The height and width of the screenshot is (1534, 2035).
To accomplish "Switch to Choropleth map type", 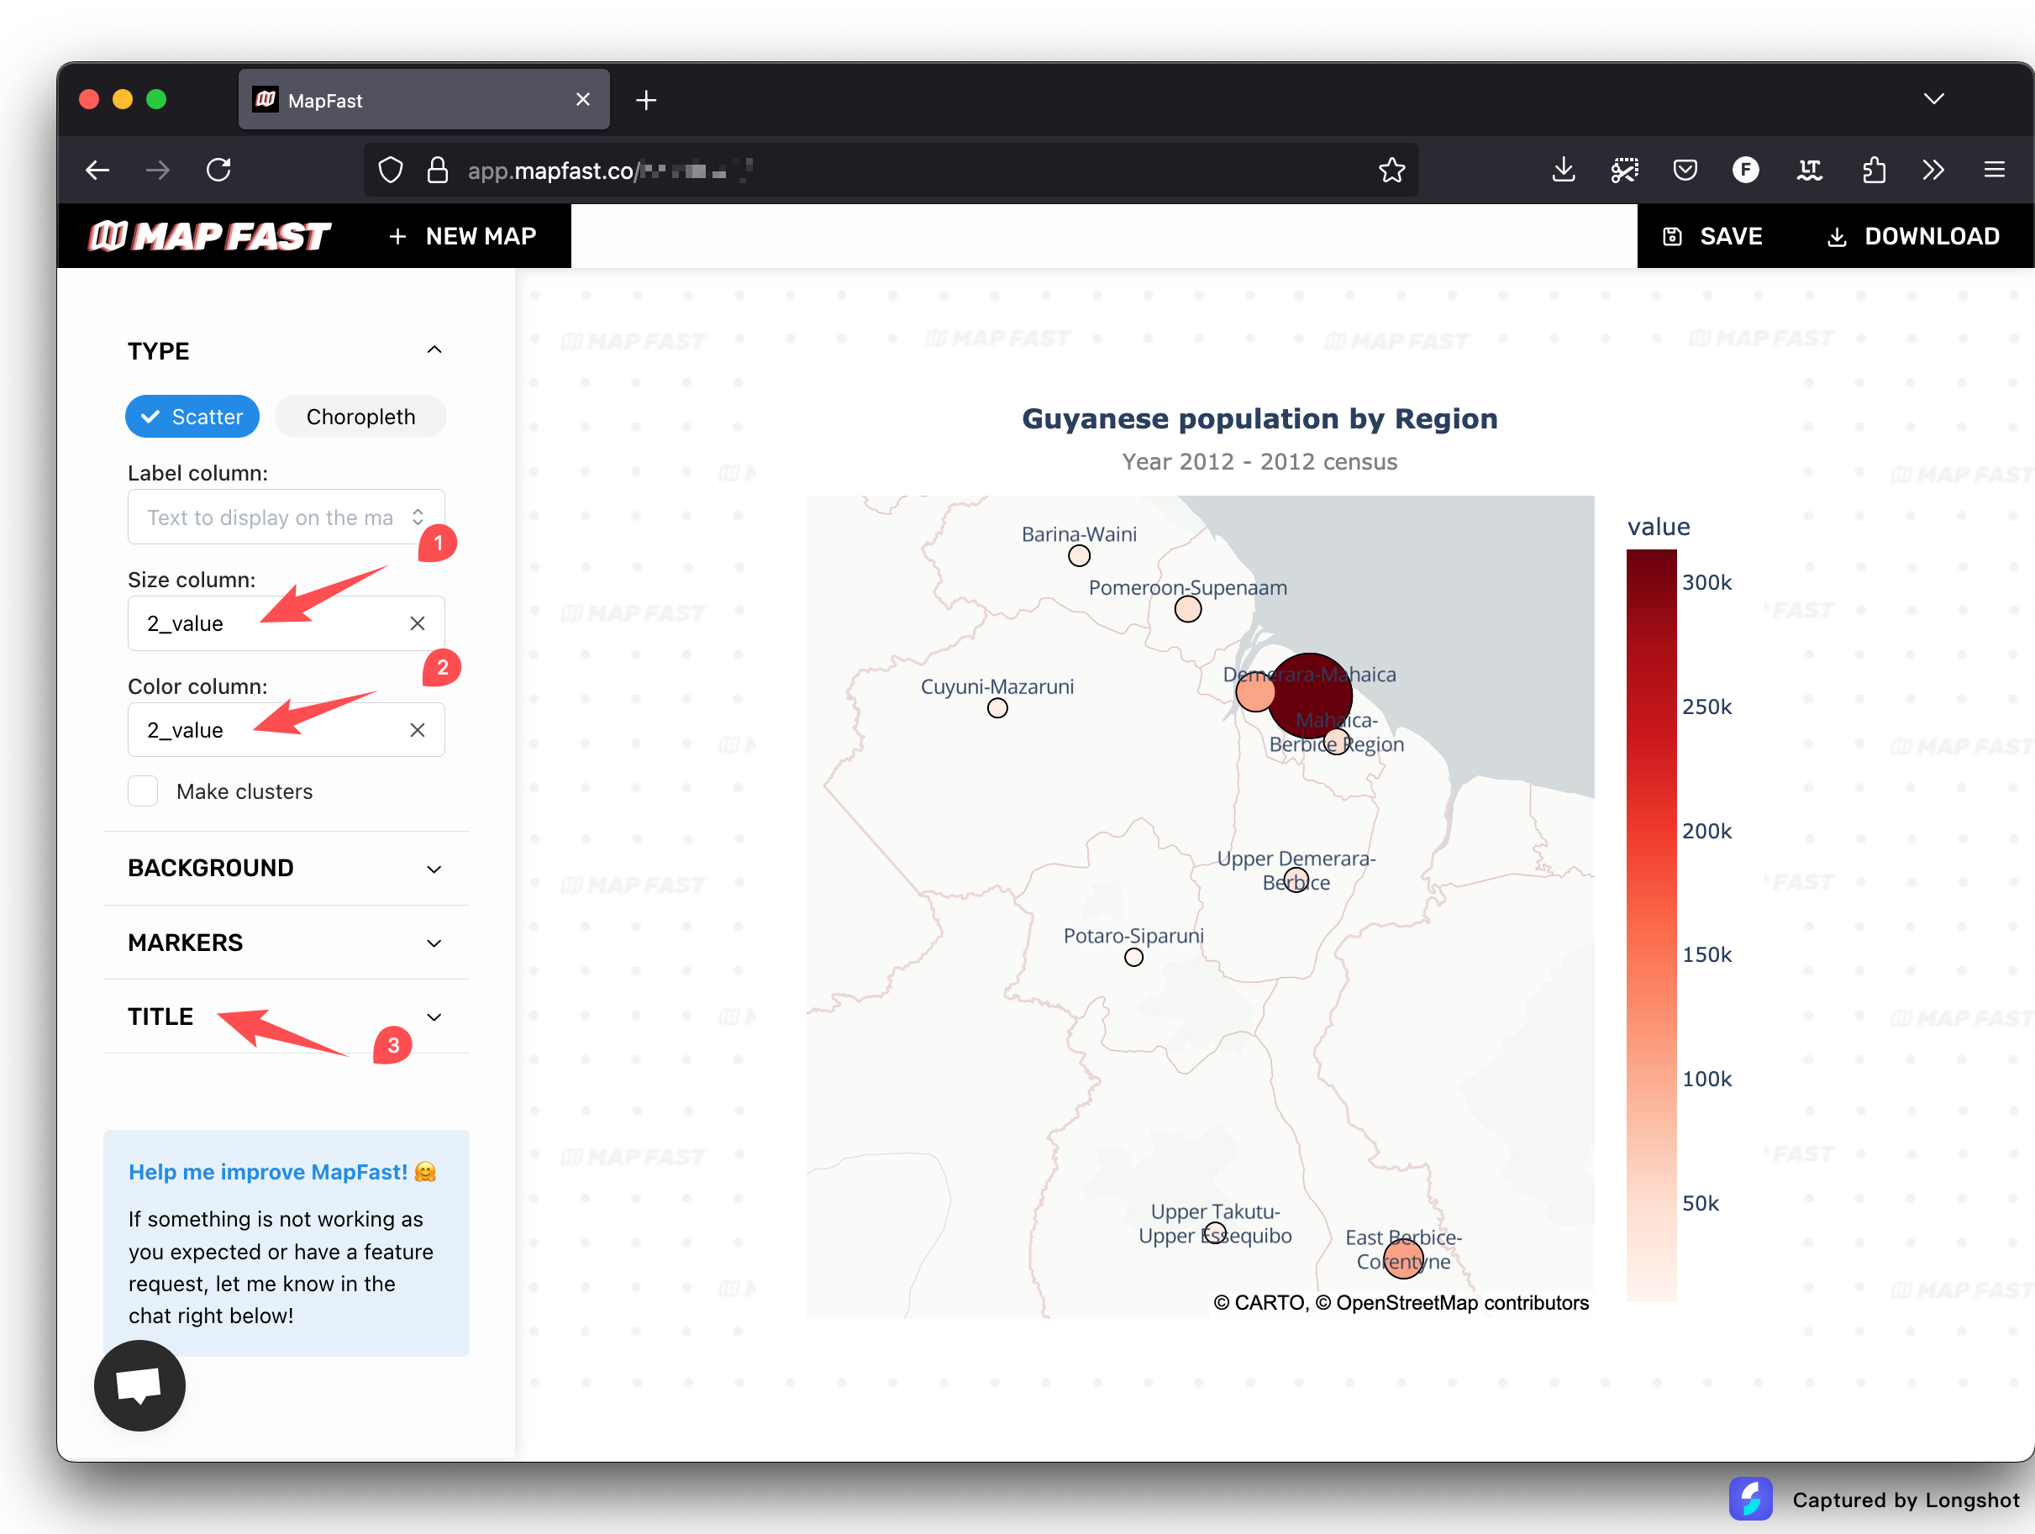I will click(360, 417).
